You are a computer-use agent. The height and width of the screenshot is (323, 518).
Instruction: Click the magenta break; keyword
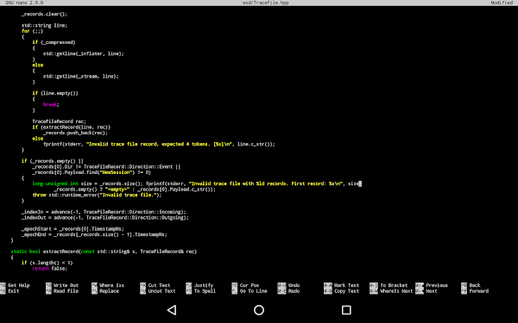49,104
